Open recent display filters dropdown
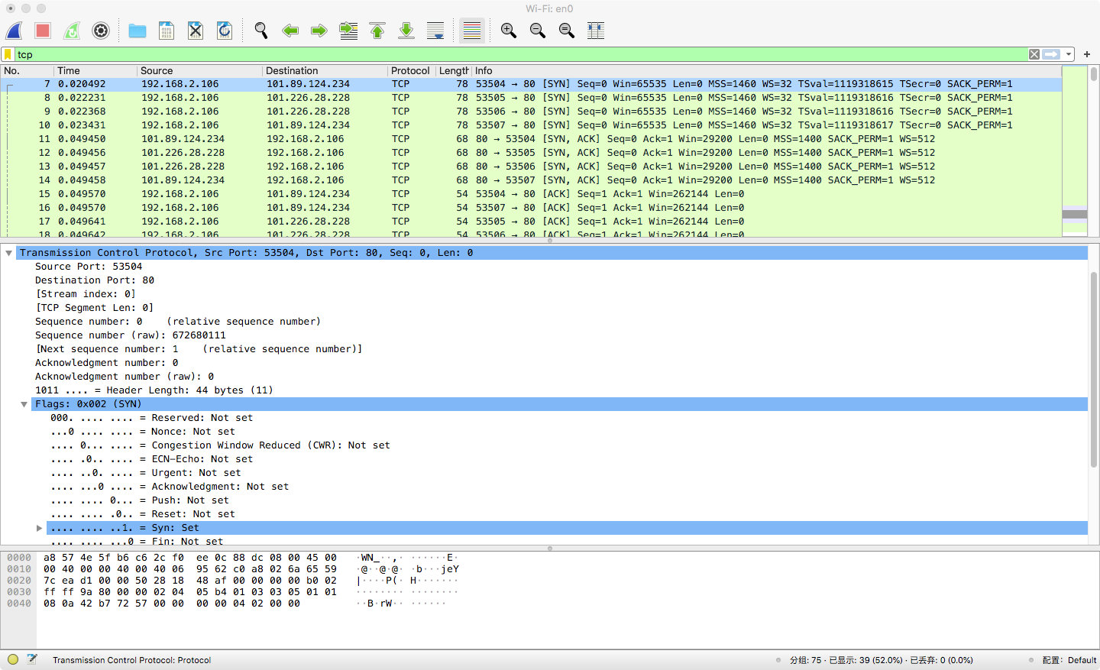The width and height of the screenshot is (1100, 670). click(x=1069, y=54)
